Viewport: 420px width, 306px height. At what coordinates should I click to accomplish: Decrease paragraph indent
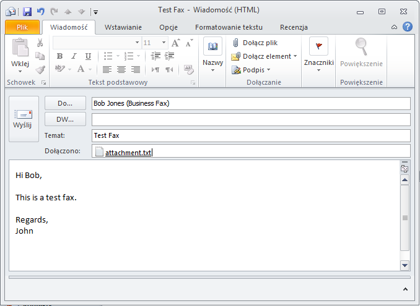(x=155, y=56)
